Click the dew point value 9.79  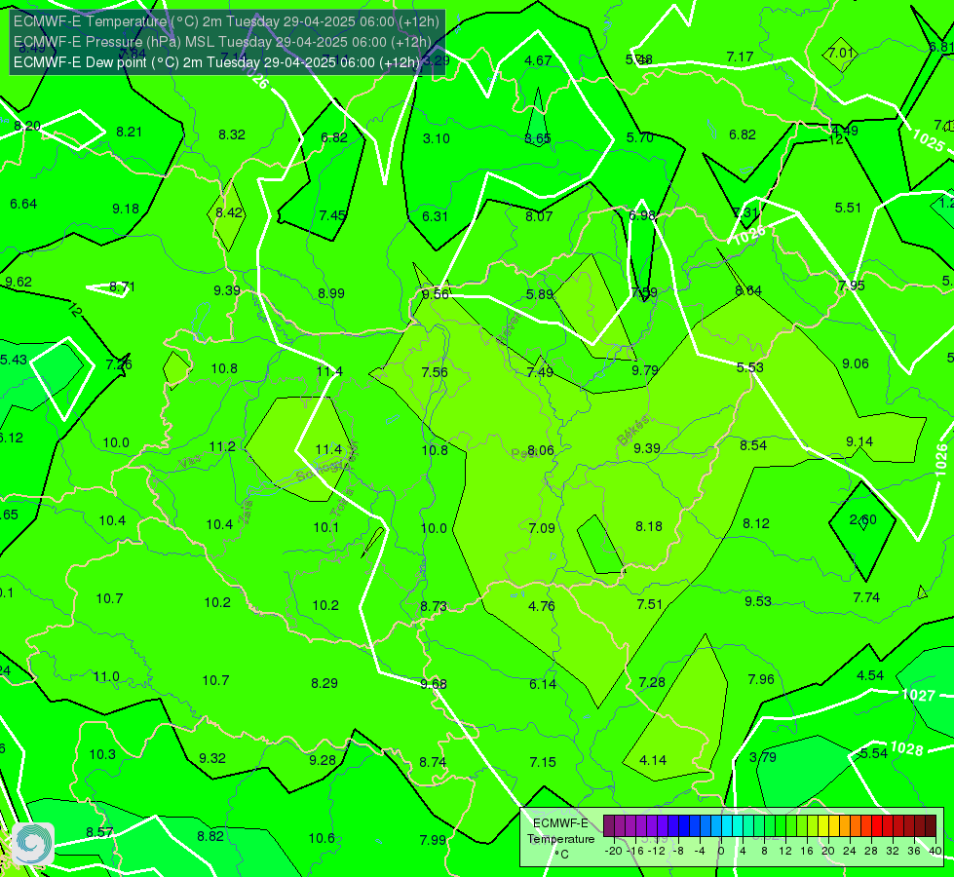(x=645, y=370)
